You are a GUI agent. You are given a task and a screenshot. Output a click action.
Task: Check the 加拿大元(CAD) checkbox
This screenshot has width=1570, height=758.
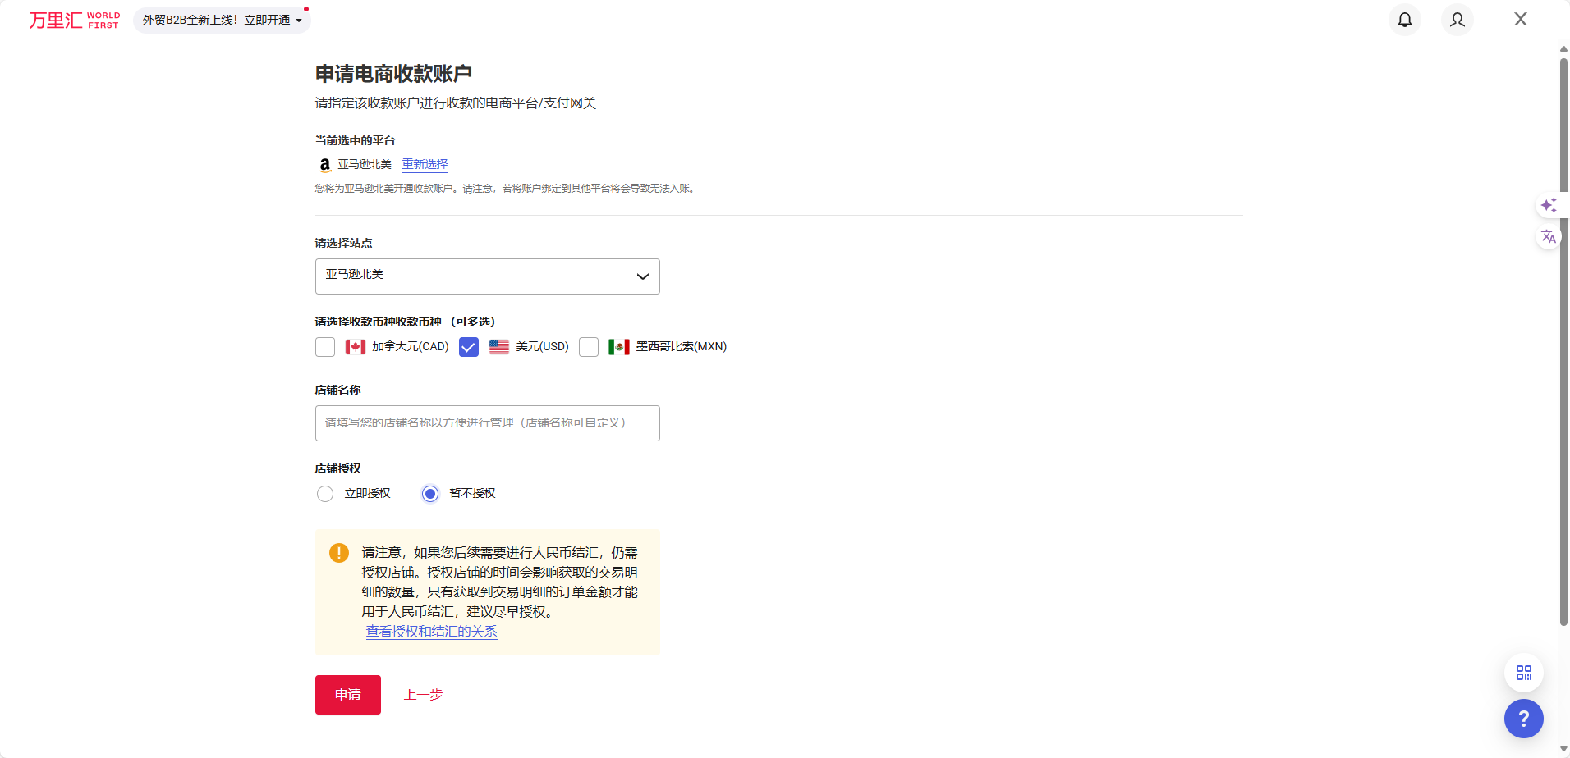pyautogui.click(x=325, y=347)
